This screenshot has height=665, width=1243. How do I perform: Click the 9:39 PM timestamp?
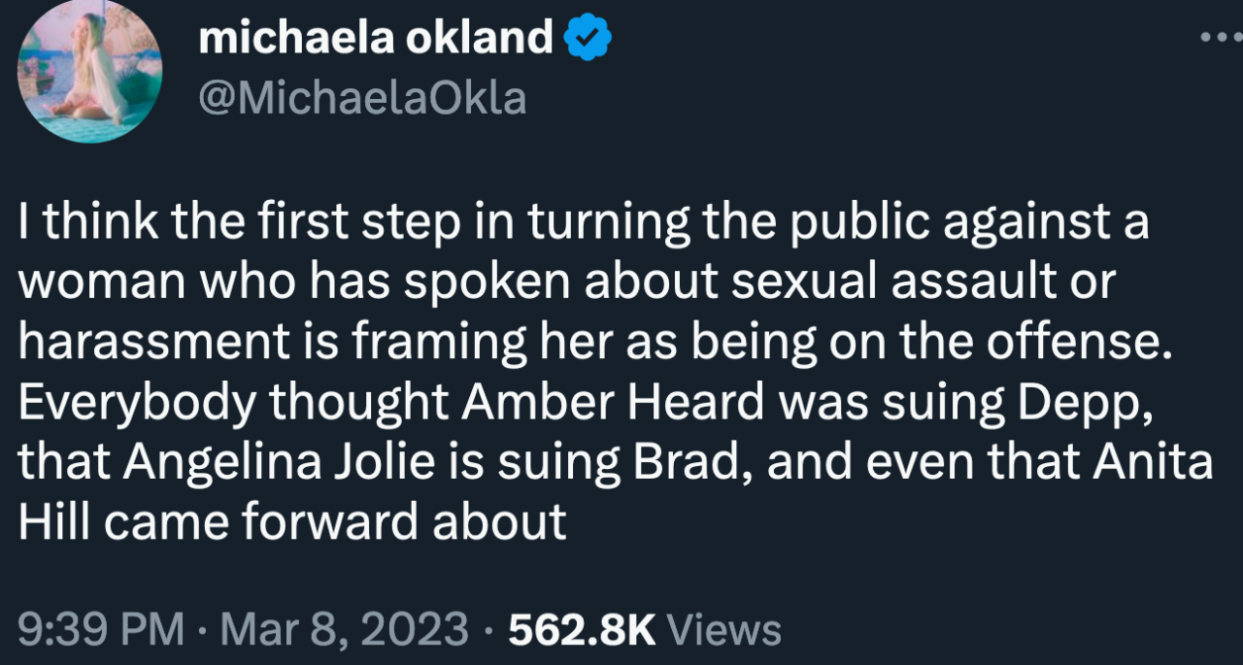pyautogui.click(x=101, y=629)
